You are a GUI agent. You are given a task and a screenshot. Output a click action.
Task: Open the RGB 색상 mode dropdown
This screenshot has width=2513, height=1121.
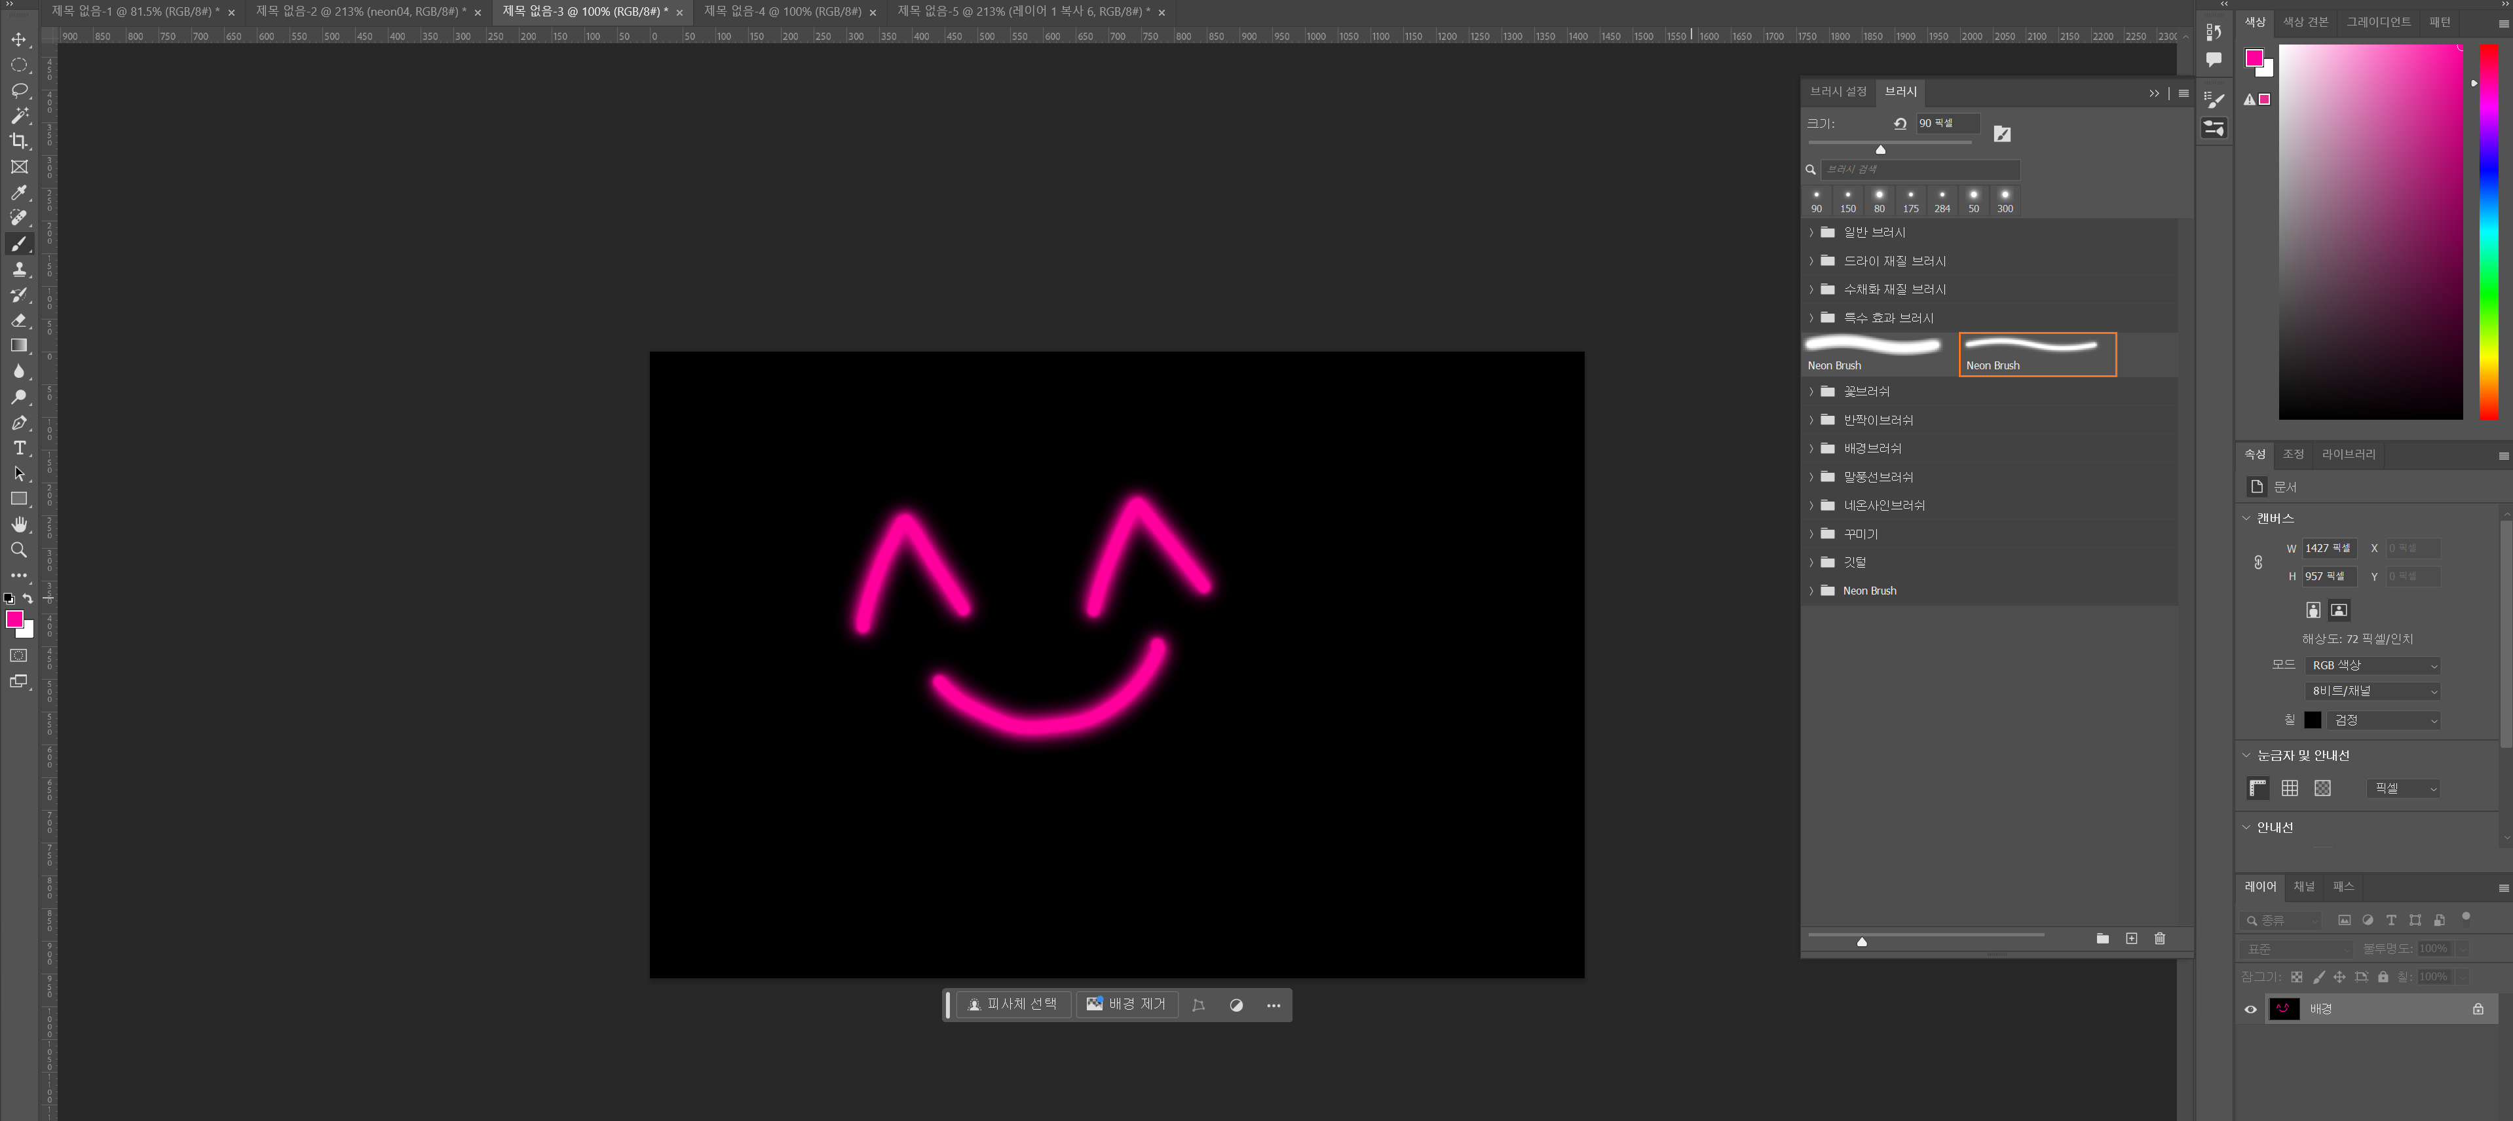point(2373,666)
